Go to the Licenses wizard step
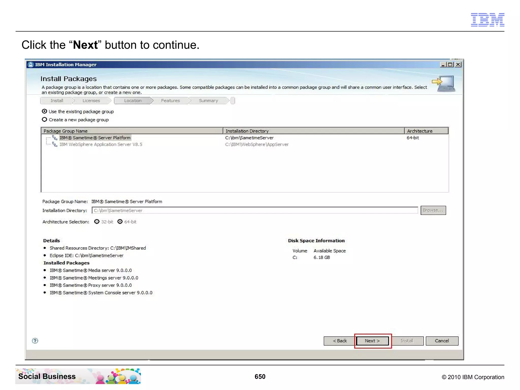 pyautogui.click(x=91, y=101)
